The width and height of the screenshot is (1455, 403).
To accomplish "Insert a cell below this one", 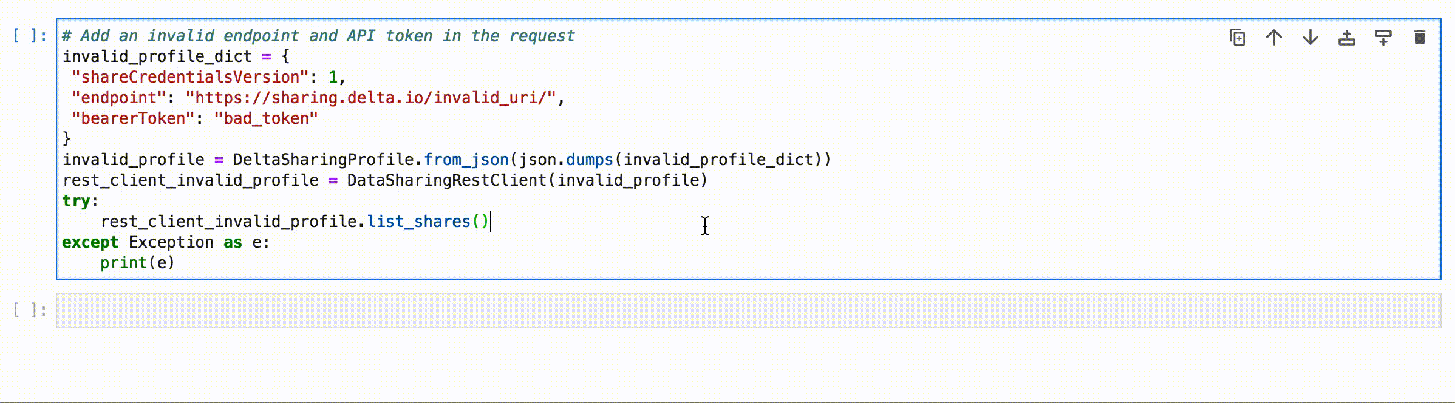I will tap(1383, 38).
